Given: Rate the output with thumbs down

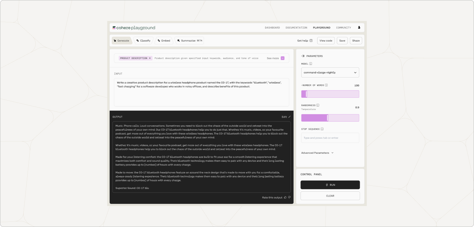Looking at the screenshot, I should pos(289,197).
